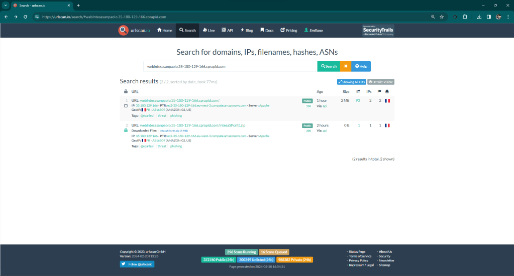This screenshot has width=514, height=276.
Task: Click the 988382 Private (24h) badge
Action: point(294,259)
